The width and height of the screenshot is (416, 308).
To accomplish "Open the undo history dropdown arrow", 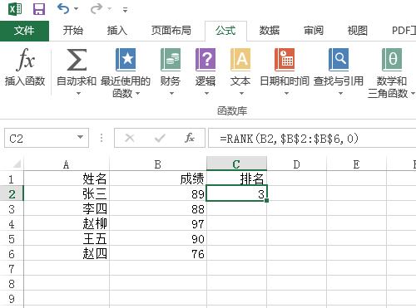I will (x=76, y=9).
